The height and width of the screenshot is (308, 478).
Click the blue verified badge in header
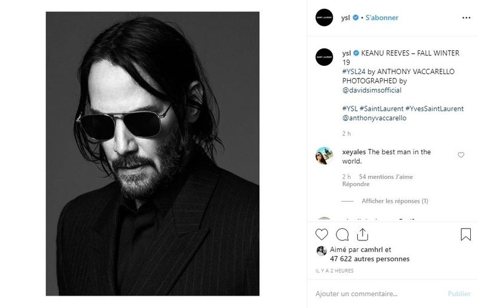tap(356, 17)
